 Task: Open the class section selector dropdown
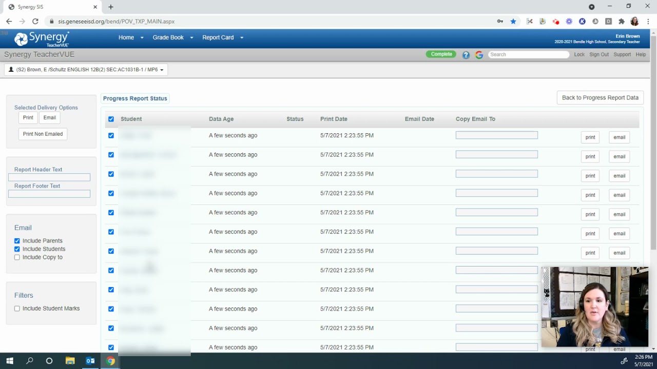[x=86, y=70]
